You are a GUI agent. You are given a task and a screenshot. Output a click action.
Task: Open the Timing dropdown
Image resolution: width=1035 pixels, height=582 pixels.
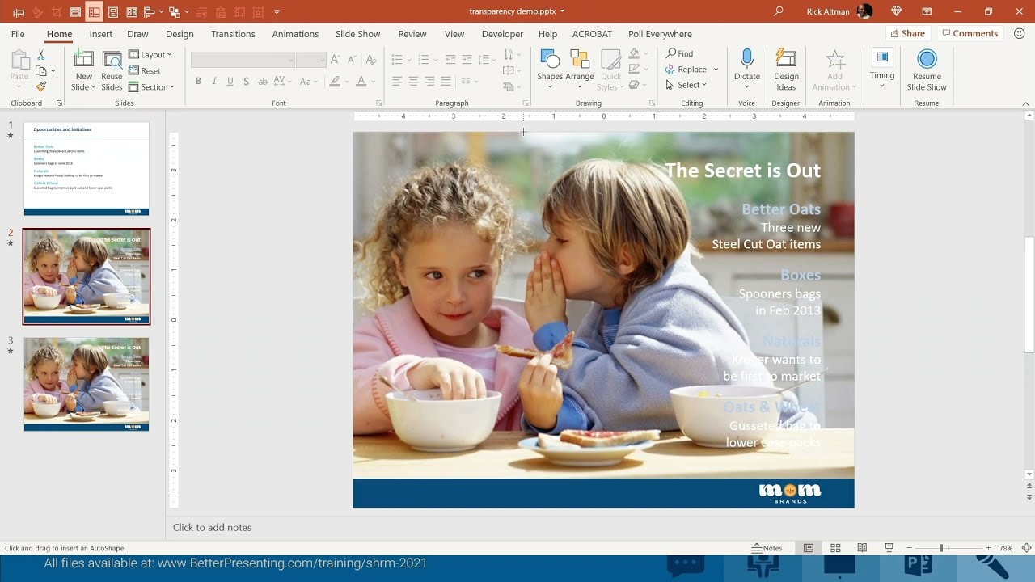882,71
